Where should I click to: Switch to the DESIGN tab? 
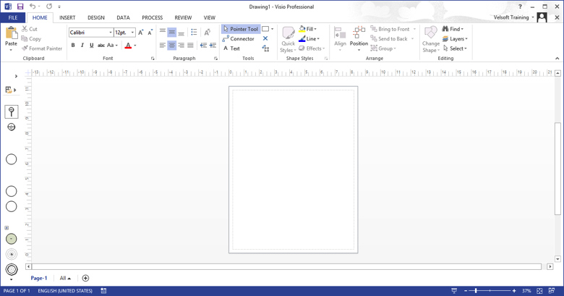pyautogui.click(x=96, y=17)
